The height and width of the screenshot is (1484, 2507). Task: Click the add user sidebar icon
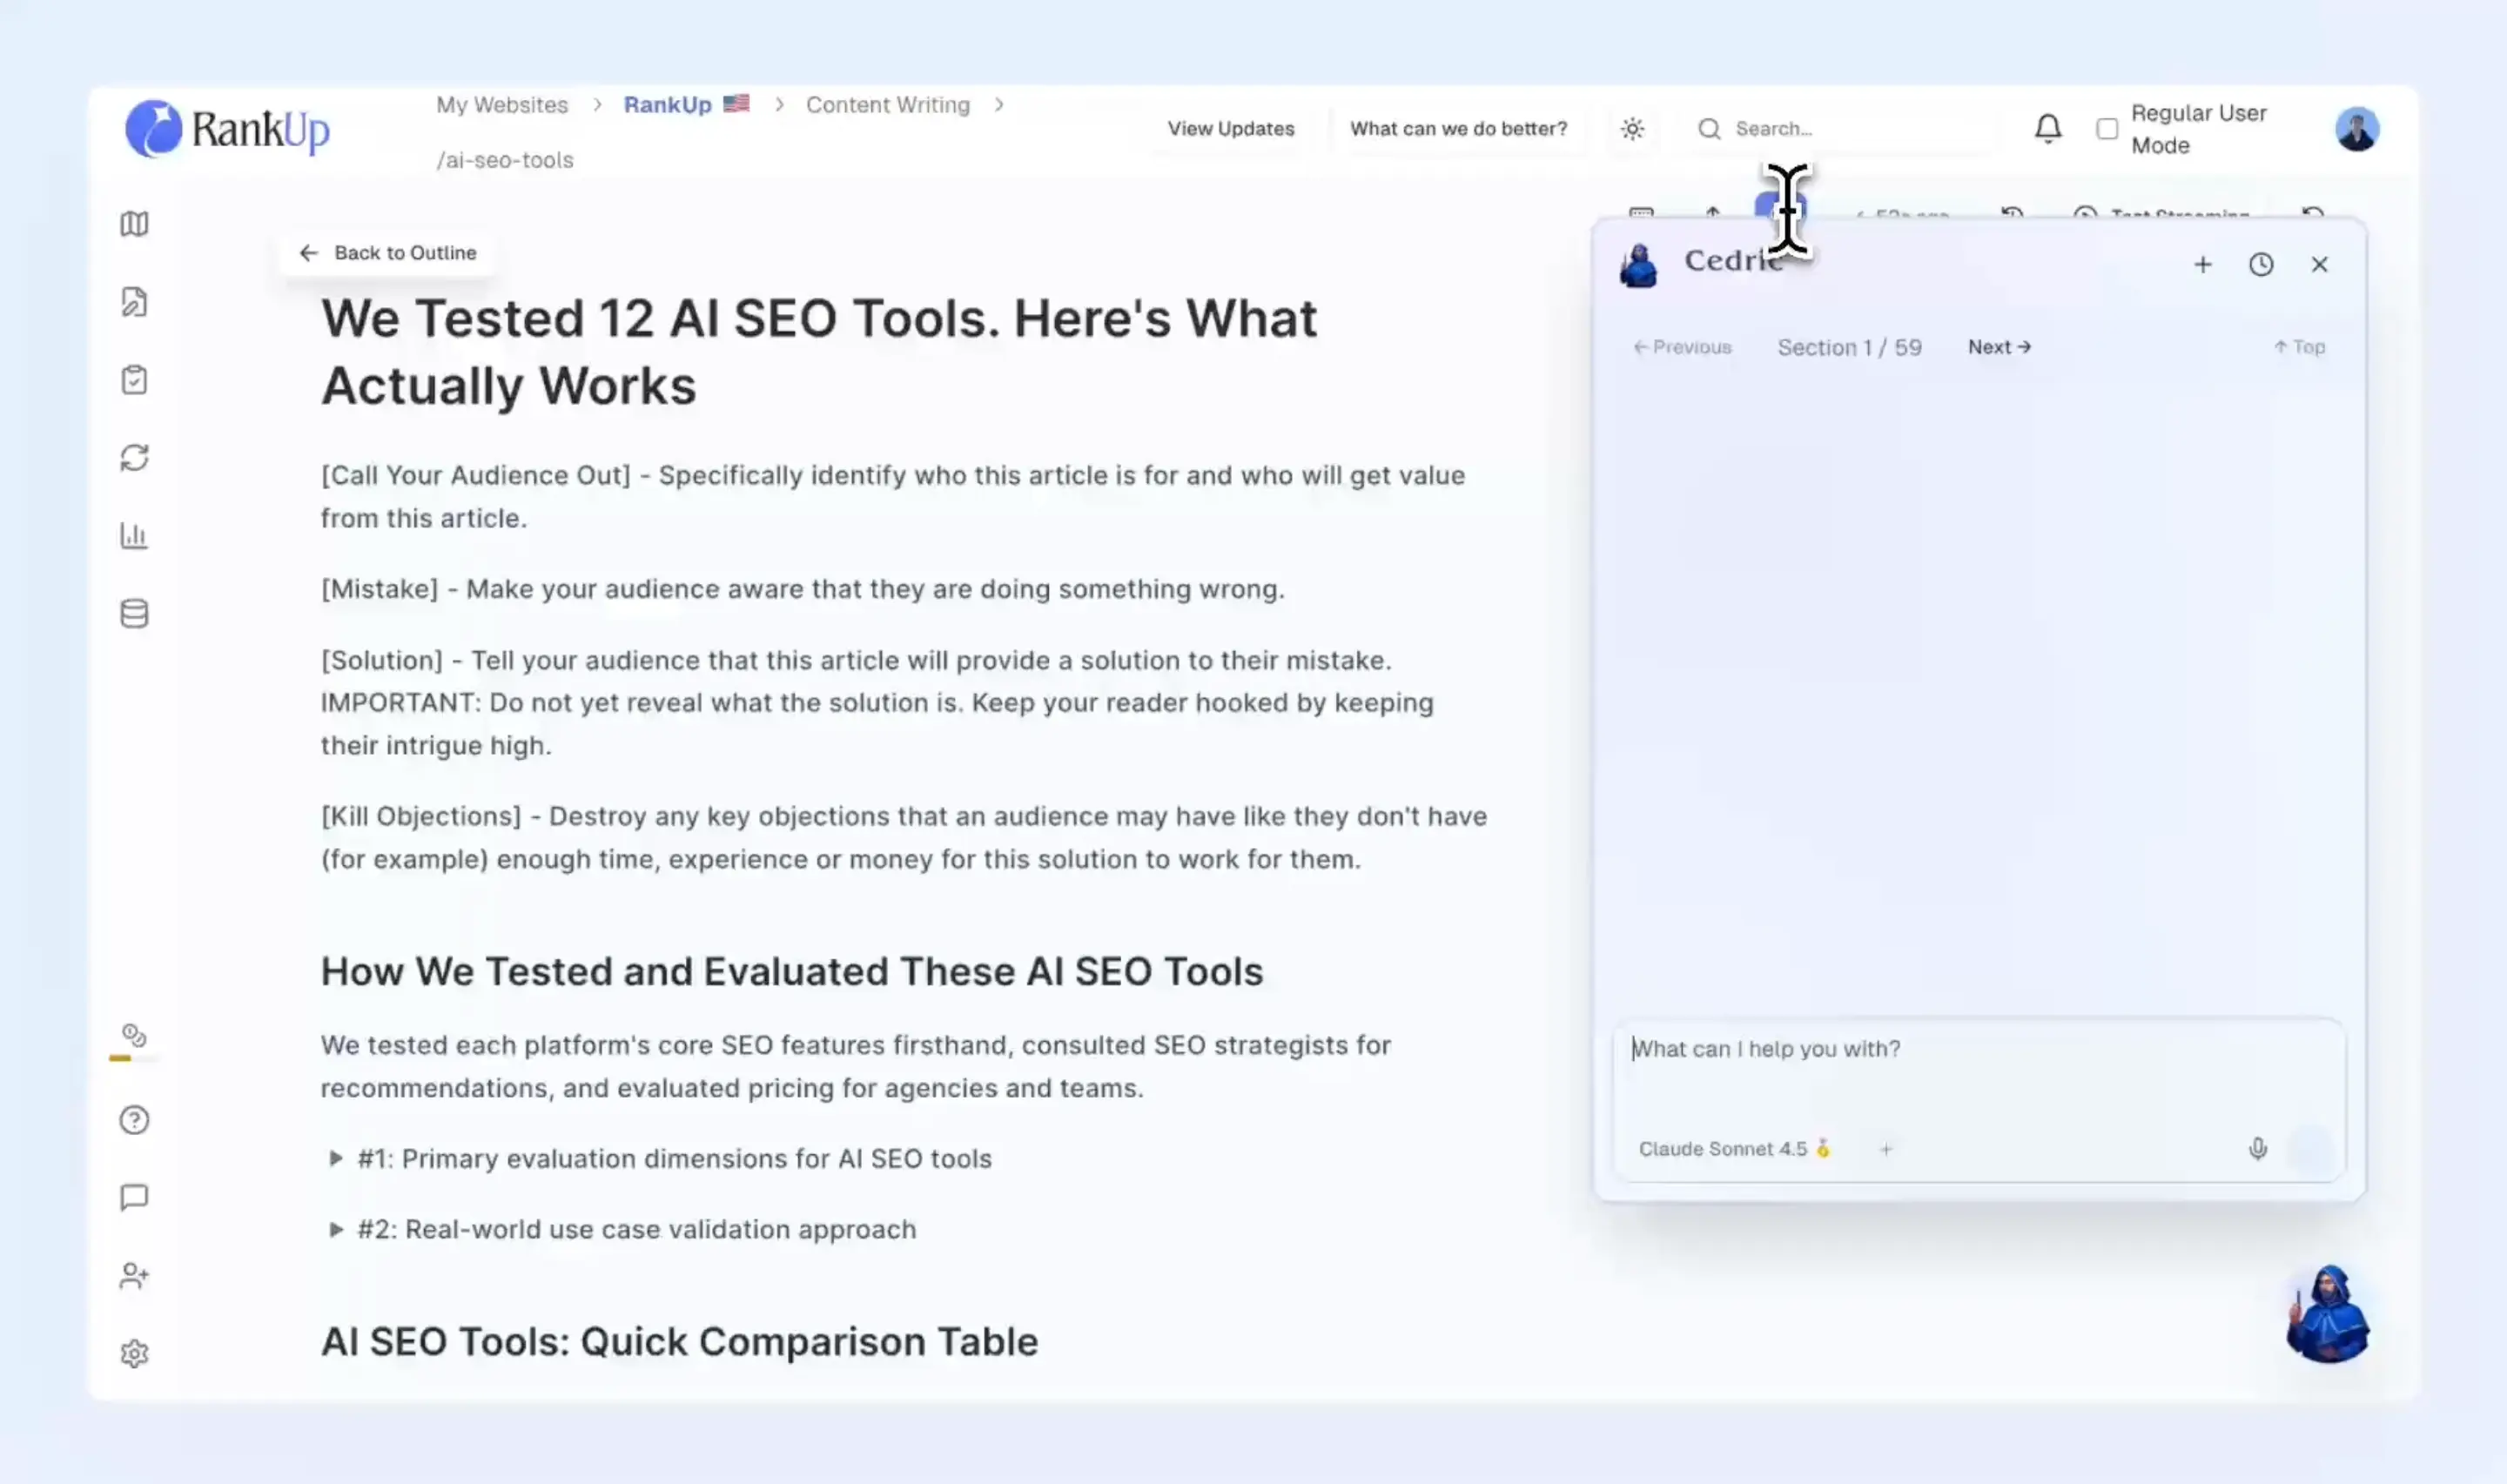(x=134, y=1276)
